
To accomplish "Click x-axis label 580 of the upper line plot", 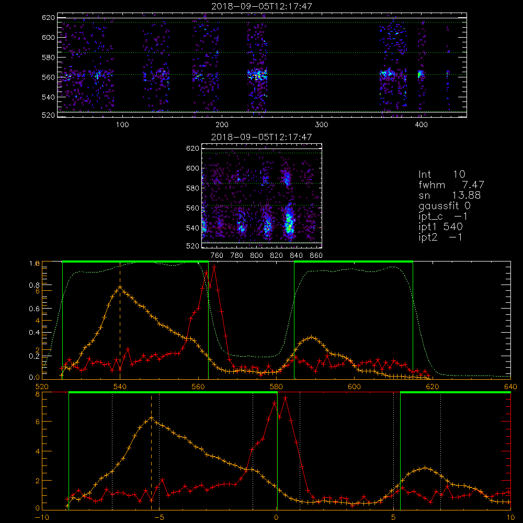I will point(276,386).
